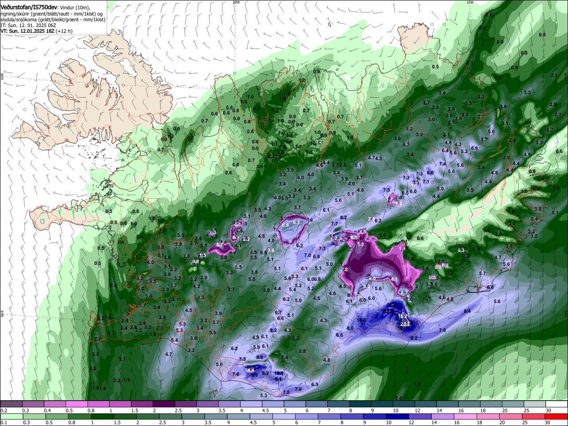Select the 8.4 value off the southeast coast
This screenshot has height=426, width=568.
pyautogui.click(x=467, y=312)
